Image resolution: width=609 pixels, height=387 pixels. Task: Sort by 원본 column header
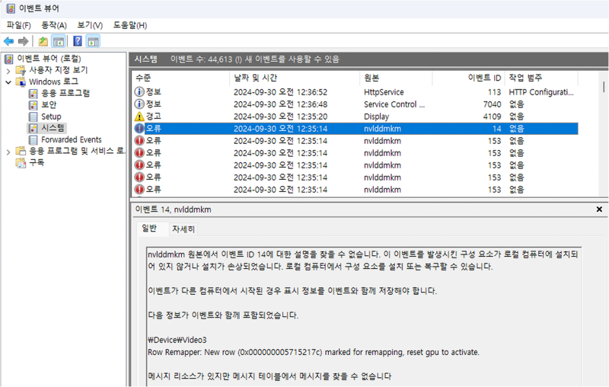[396, 78]
